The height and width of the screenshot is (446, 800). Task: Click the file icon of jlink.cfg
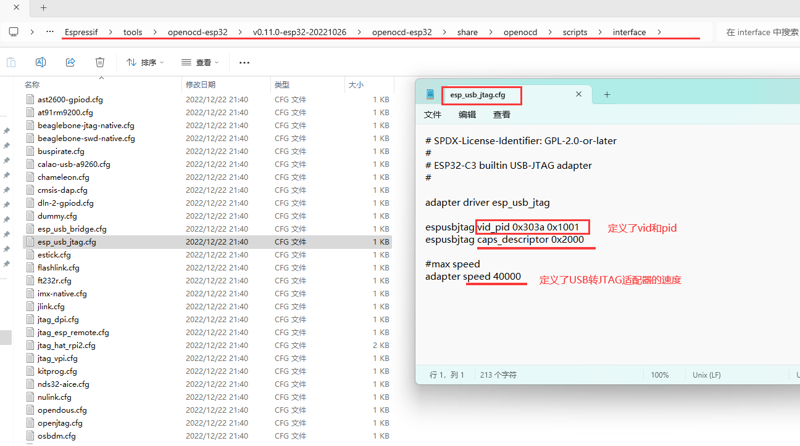pos(31,306)
